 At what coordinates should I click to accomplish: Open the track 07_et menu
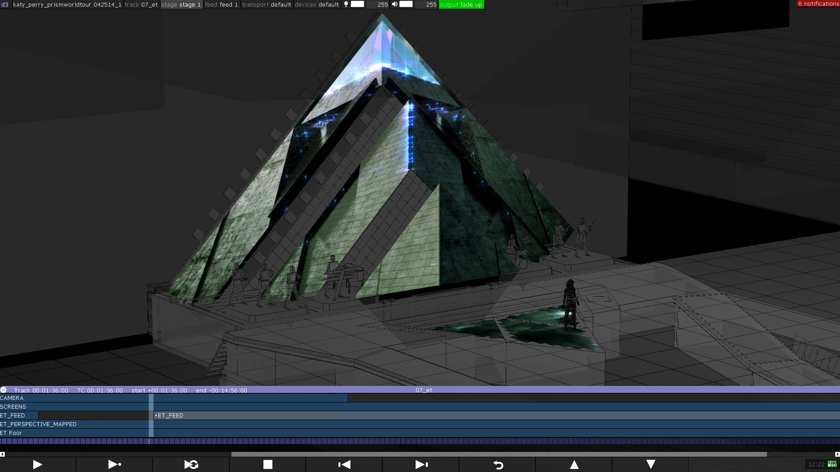click(x=141, y=4)
